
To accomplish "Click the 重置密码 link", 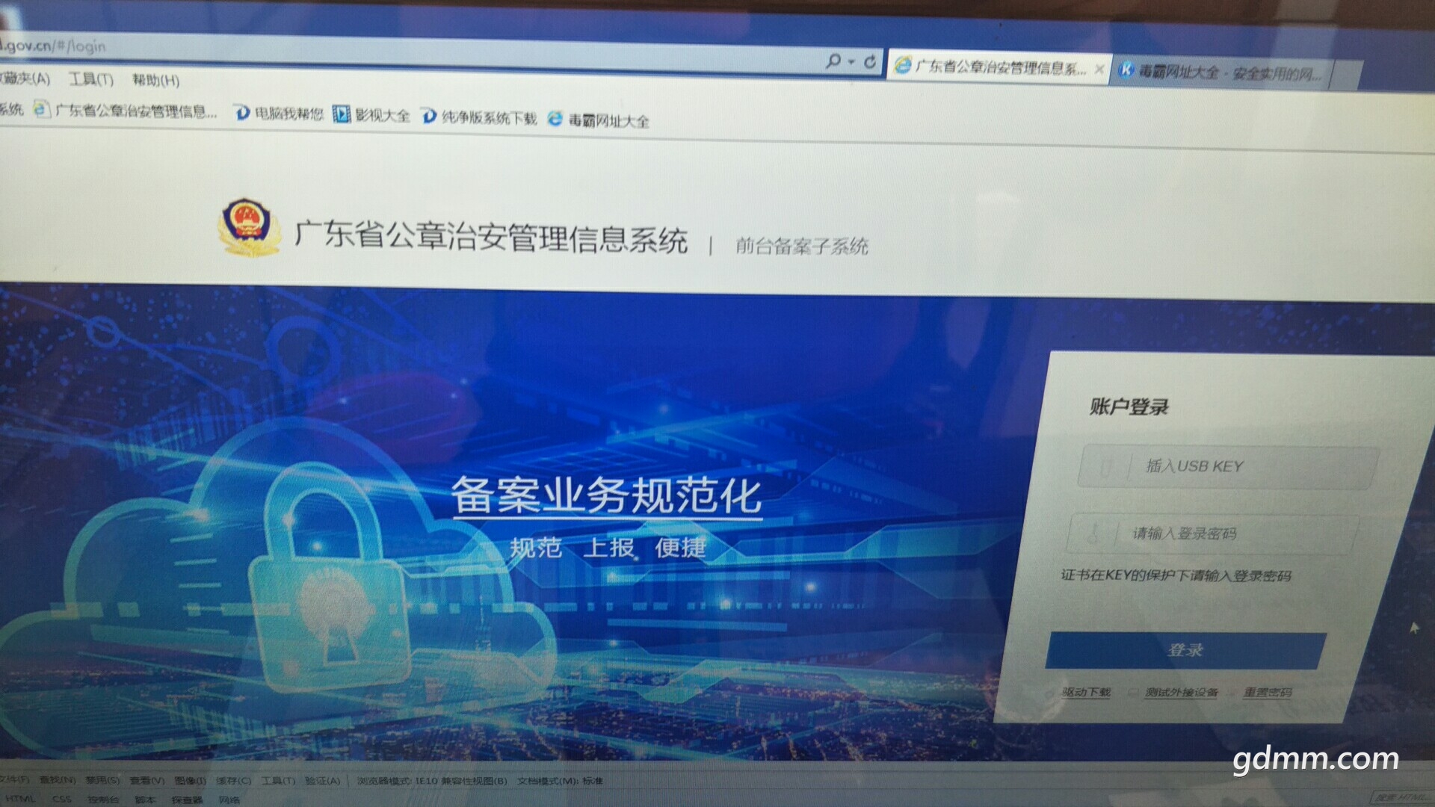I will pos(1268,693).
